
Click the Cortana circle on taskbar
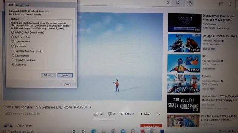(74, 132)
